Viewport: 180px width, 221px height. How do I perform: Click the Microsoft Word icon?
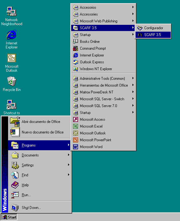point(76,147)
